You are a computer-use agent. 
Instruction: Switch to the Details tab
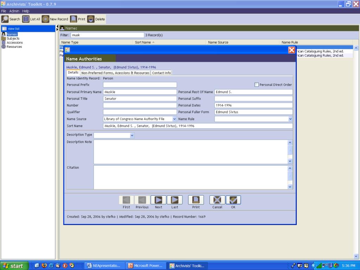tap(73, 72)
